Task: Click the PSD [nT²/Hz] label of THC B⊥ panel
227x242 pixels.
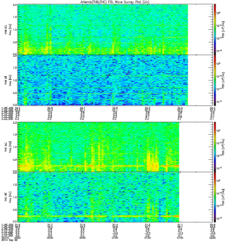Action: pyautogui.click(x=223, y=147)
